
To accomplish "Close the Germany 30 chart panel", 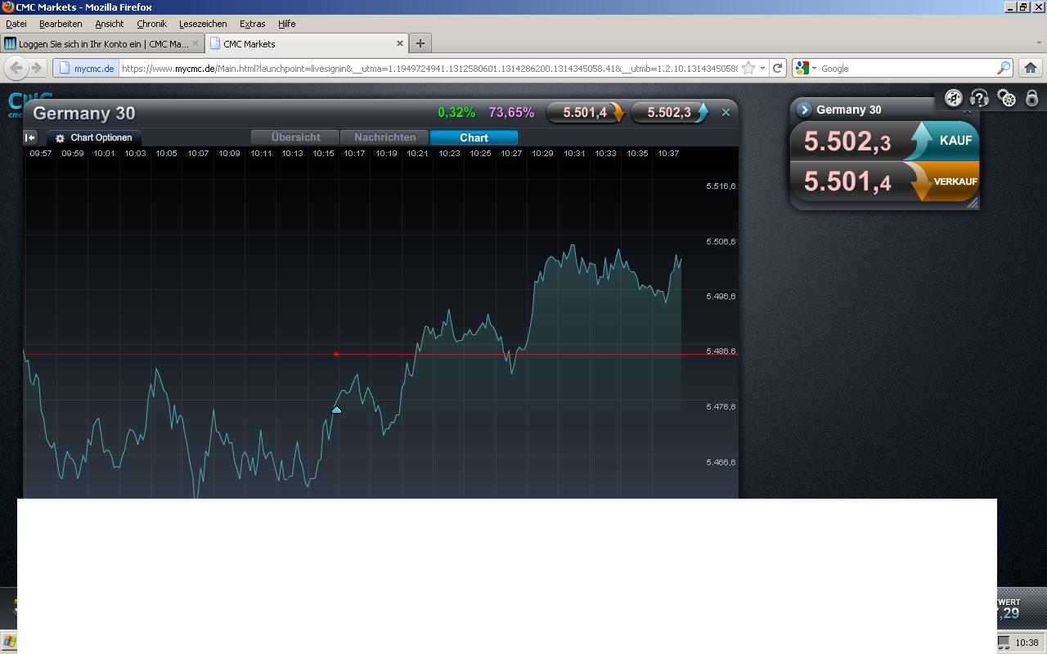I will [726, 113].
